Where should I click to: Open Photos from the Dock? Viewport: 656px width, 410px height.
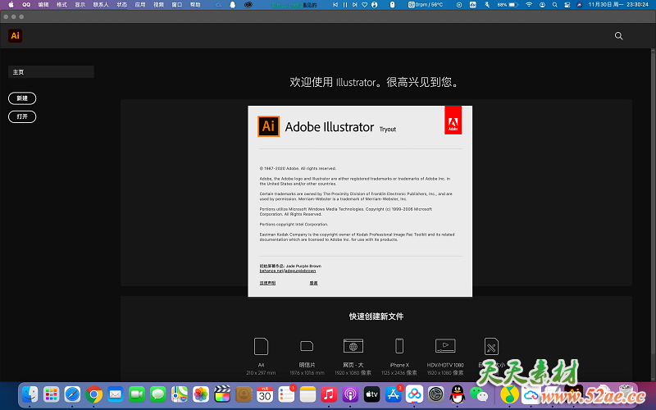(201, 394)
